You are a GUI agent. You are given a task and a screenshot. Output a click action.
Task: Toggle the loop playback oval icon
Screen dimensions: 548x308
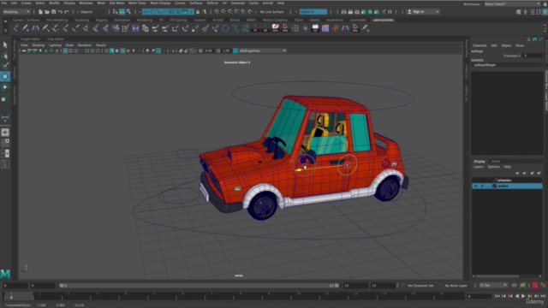point(514,286)
